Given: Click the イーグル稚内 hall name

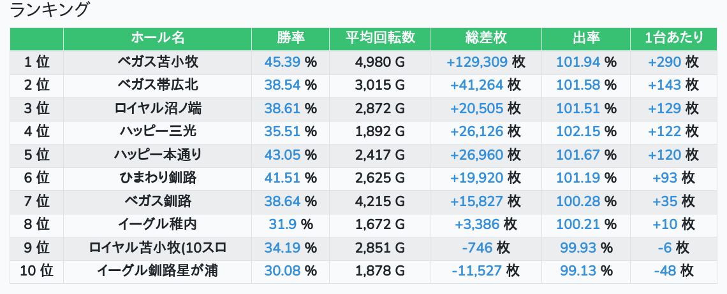Looking at the screenshot, I should [158, 225].
